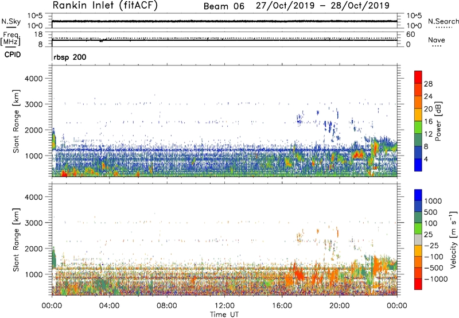This screenshot has width=459, height=318.
Task: Click the gray -25 to 25 velocity colorbar segment
Action: pos(418,239)
